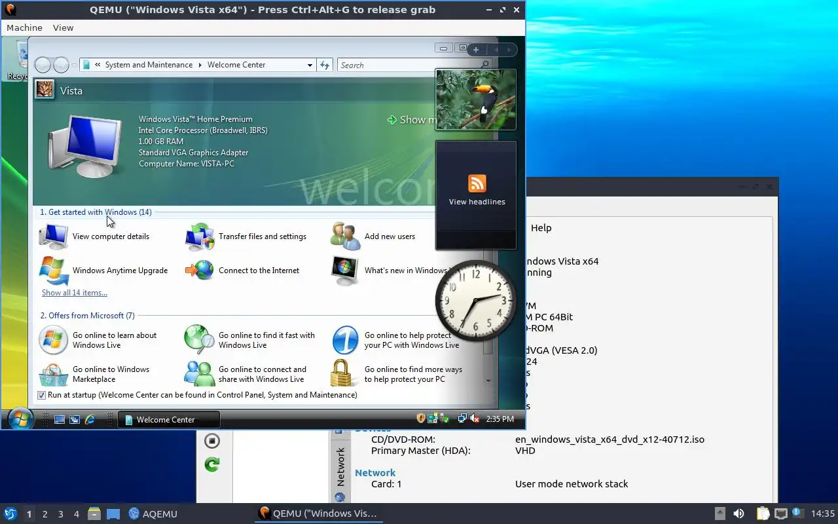Click host show desktop panel icon

point(113,514)
